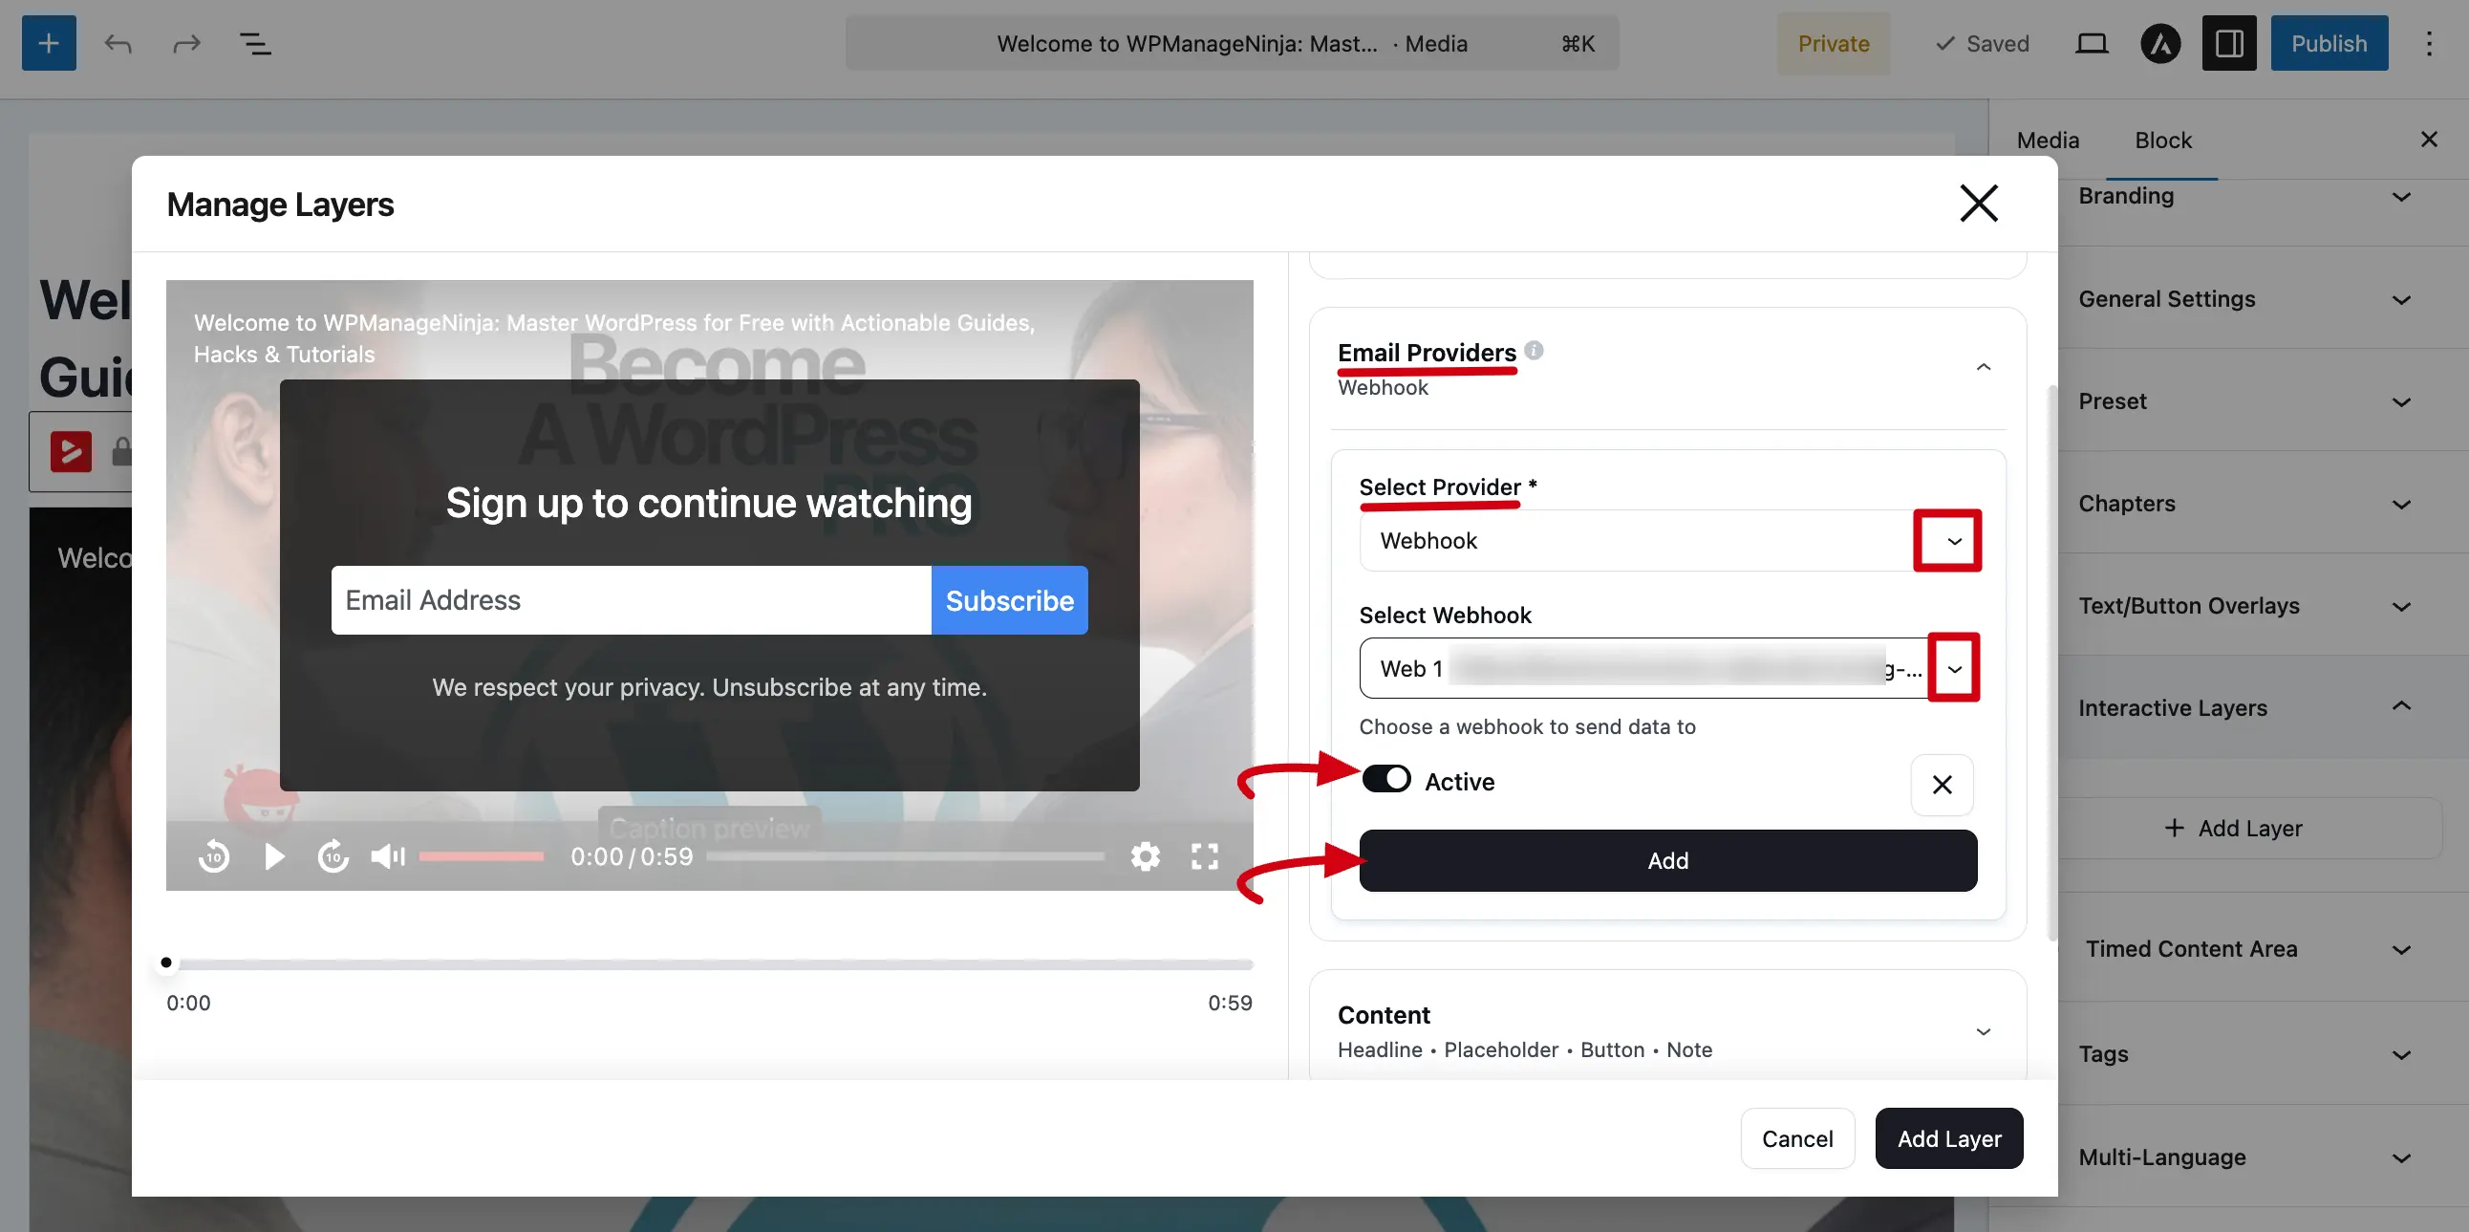Viewport: 2469px width, 1232px height.
Task: Adjust the video volume slider
Action: [x=482, y=855]
